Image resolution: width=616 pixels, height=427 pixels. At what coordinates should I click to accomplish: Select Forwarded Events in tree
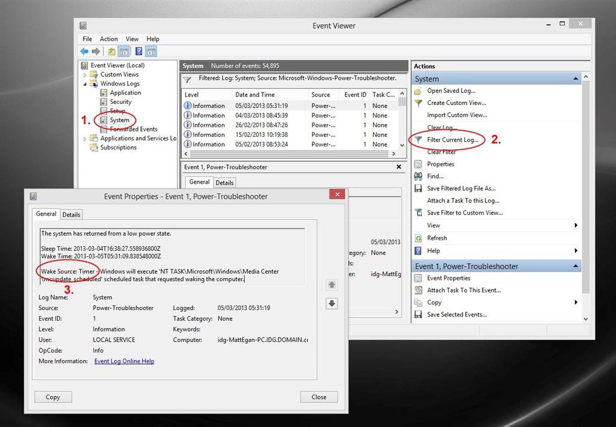point(133,129)
